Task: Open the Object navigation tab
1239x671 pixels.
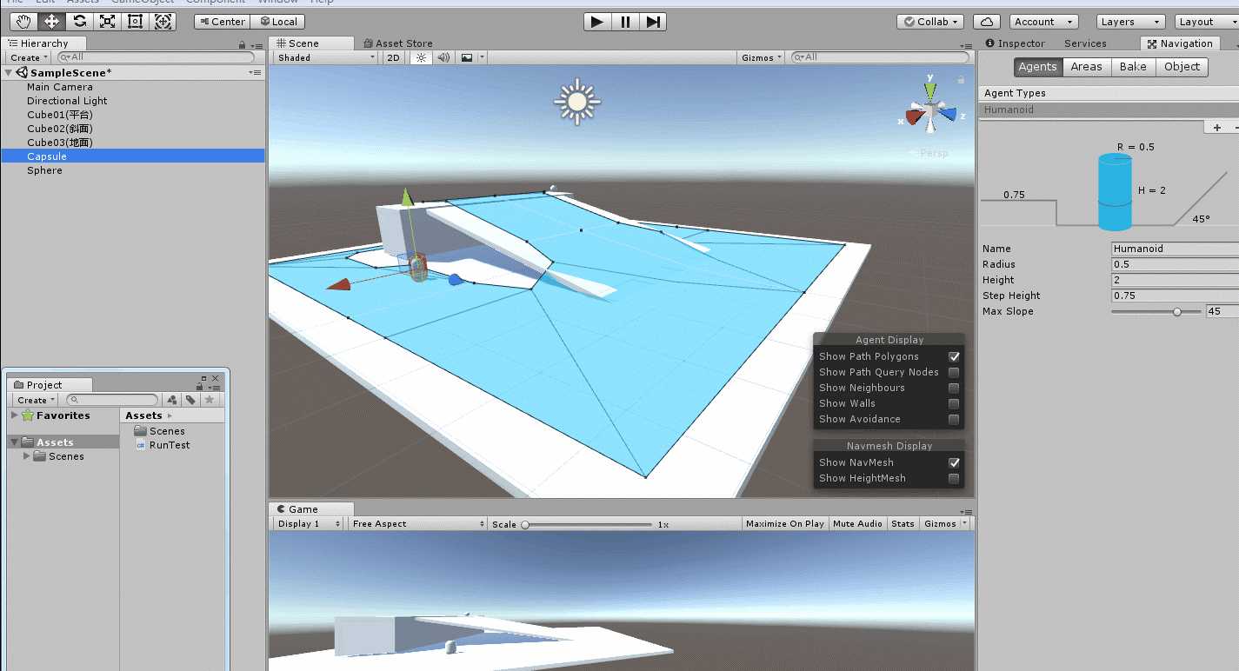Action: pyautogui.click(x=1182, y=67)
